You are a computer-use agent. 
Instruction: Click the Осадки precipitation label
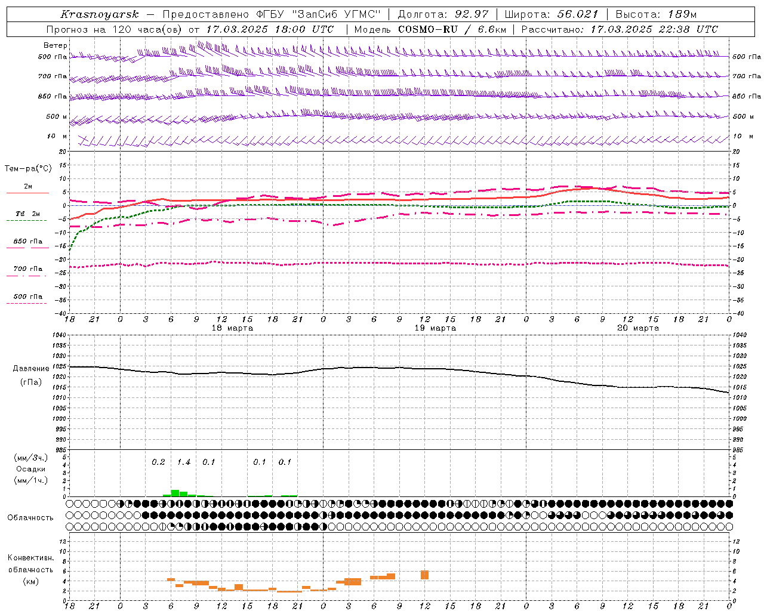tap(31, 469)
